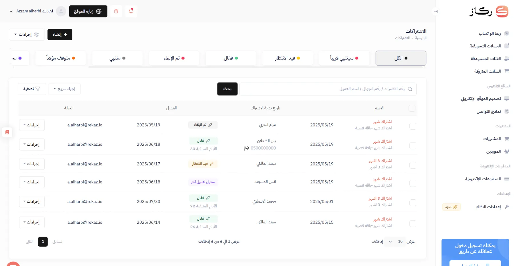Toggle the select-all checkbox in table header
The image size is (515, 266).
click(412, 108)
